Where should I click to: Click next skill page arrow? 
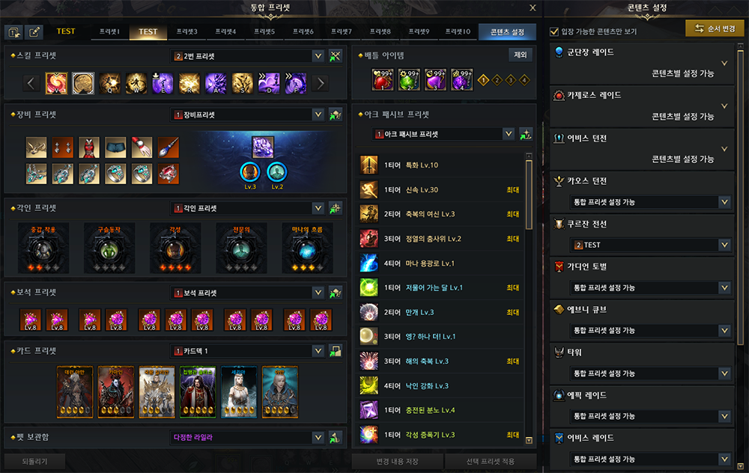click(321, 84)
